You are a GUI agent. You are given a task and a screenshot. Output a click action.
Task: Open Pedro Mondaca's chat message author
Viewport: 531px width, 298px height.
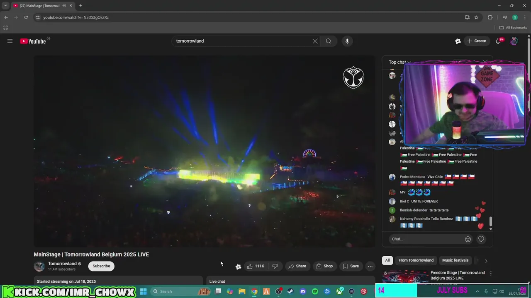[412, 177]
